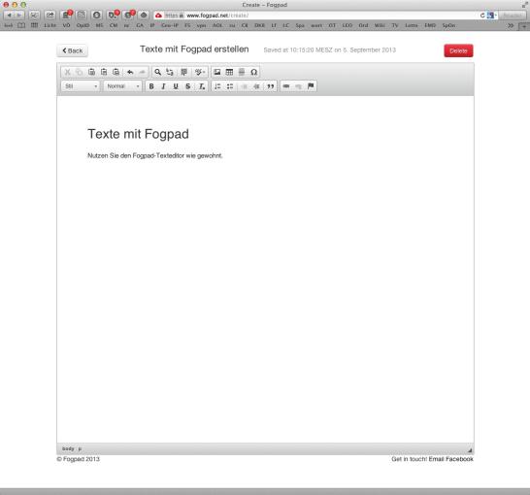The height and width of the screenshot is (495, 530).
Task: Open Top Sites grid icon
Action: coord(34,25)
